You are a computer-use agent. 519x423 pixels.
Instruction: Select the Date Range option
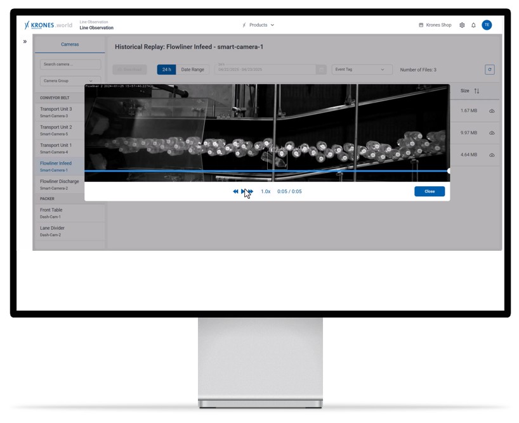tap(194, 69)
